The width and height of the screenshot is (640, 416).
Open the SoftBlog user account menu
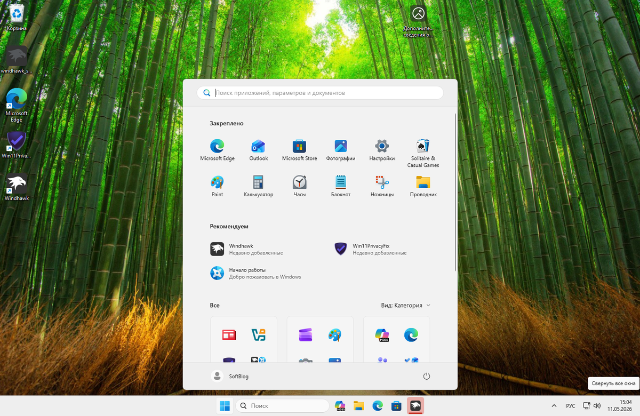[230, 376]
